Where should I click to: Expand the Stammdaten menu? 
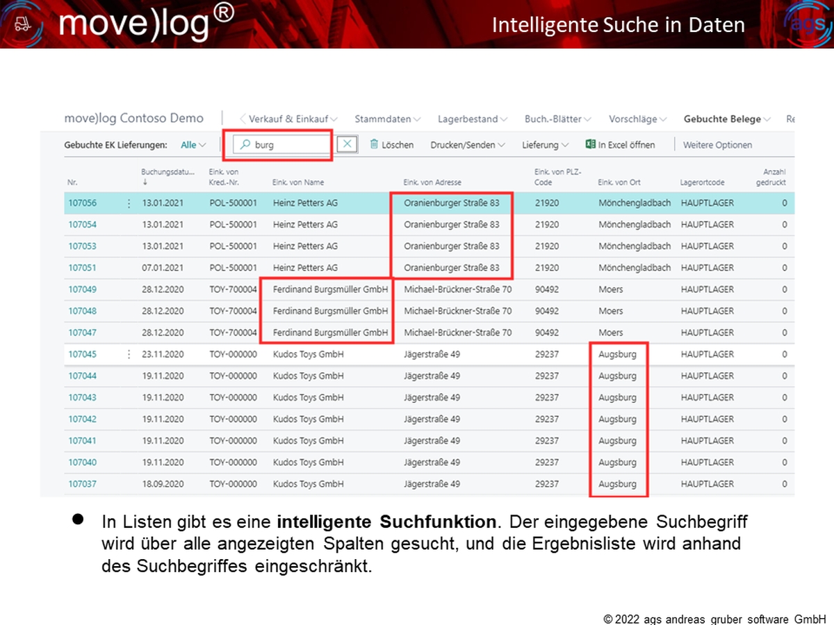pos(387,119)
